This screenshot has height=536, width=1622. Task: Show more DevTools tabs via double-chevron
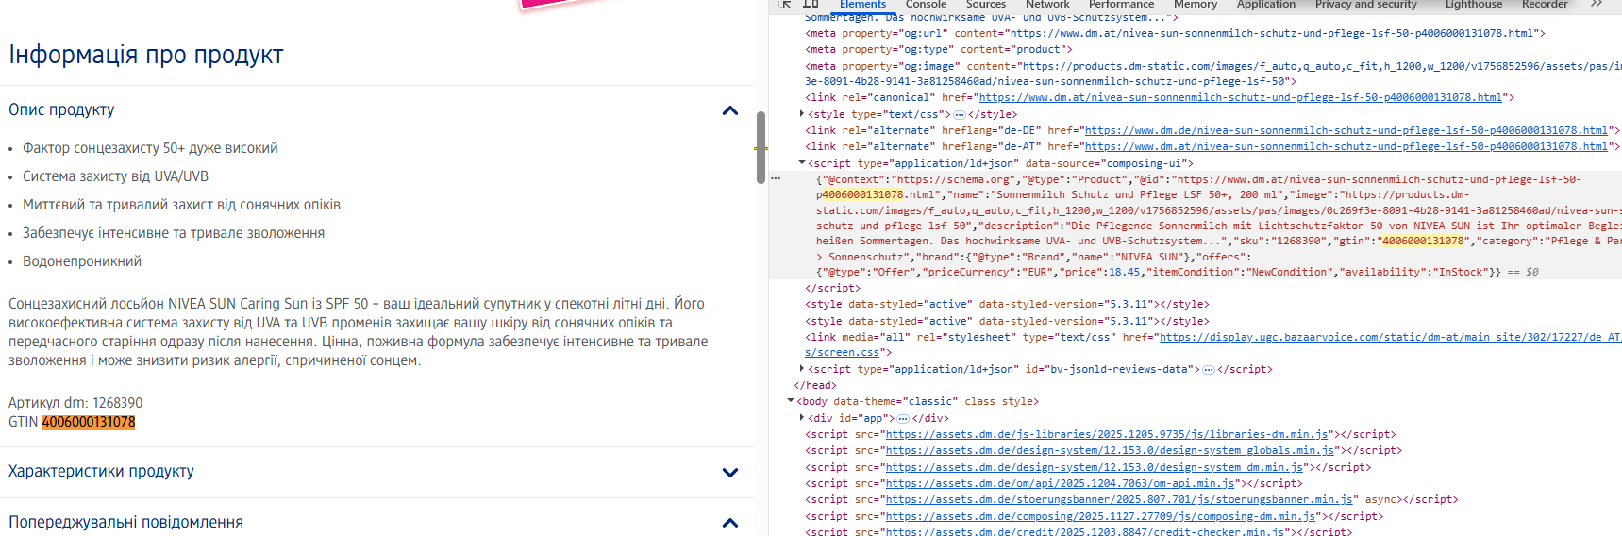coord(1597,4)
